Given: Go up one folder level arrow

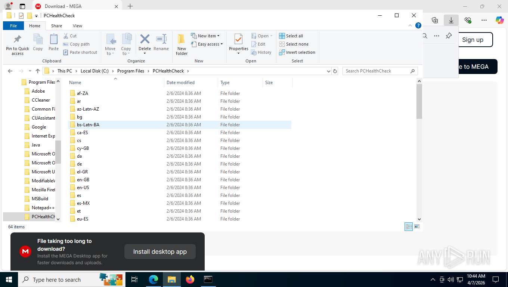Looking at the screenshot, I should (x=37, y=71).
